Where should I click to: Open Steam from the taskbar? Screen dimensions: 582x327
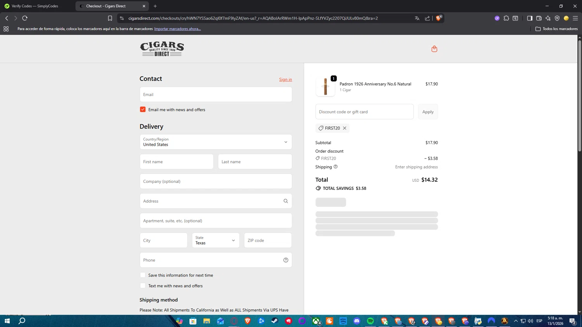pos(275,321)
